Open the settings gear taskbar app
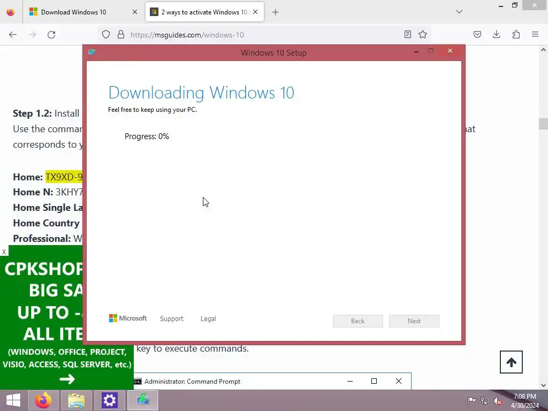548x411 pixels. 109,400
